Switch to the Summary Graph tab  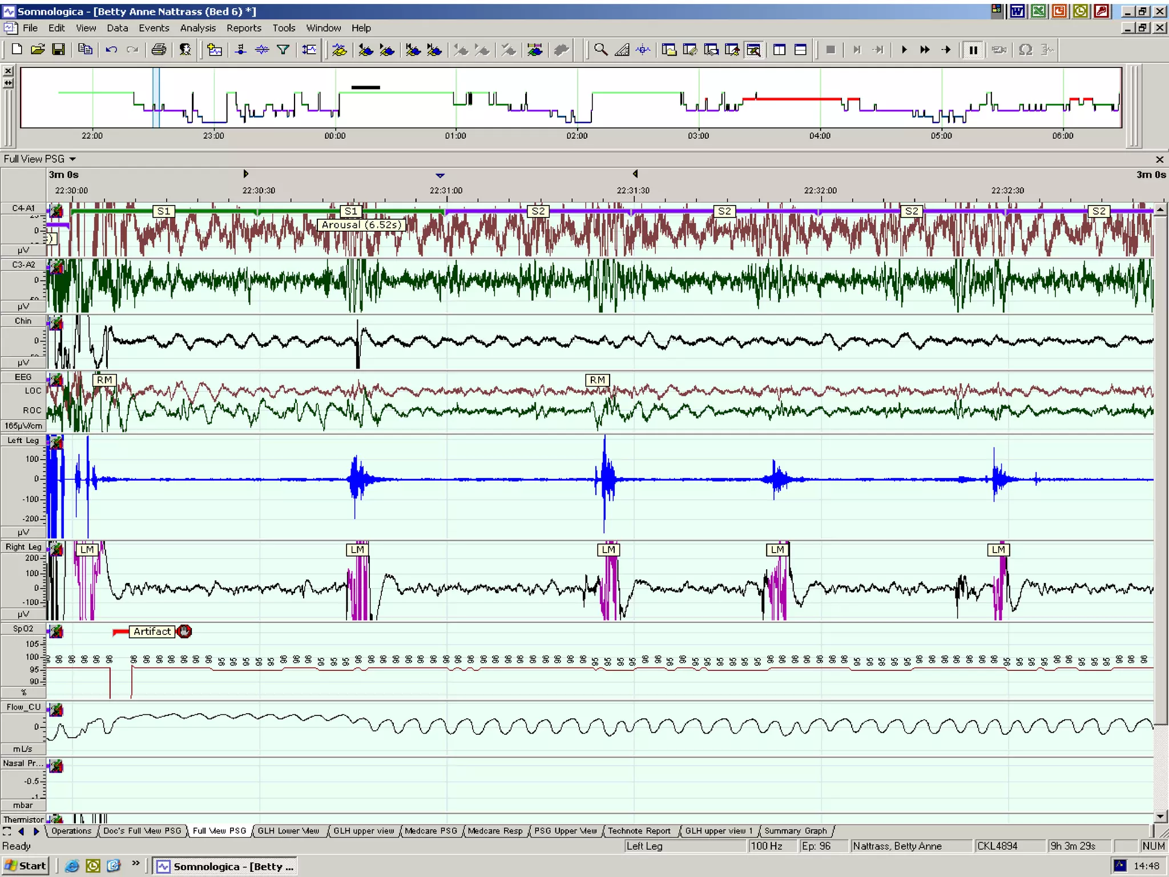[795, 831]
